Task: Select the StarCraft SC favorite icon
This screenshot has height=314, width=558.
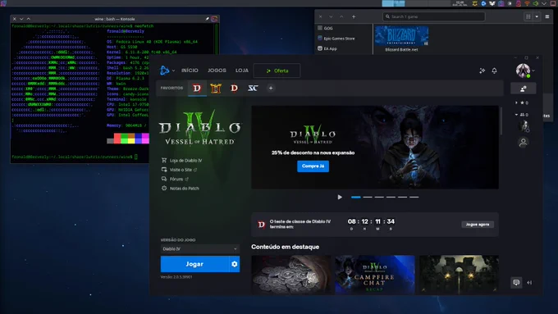Action: pyautogui.click(x=253, y=89)
